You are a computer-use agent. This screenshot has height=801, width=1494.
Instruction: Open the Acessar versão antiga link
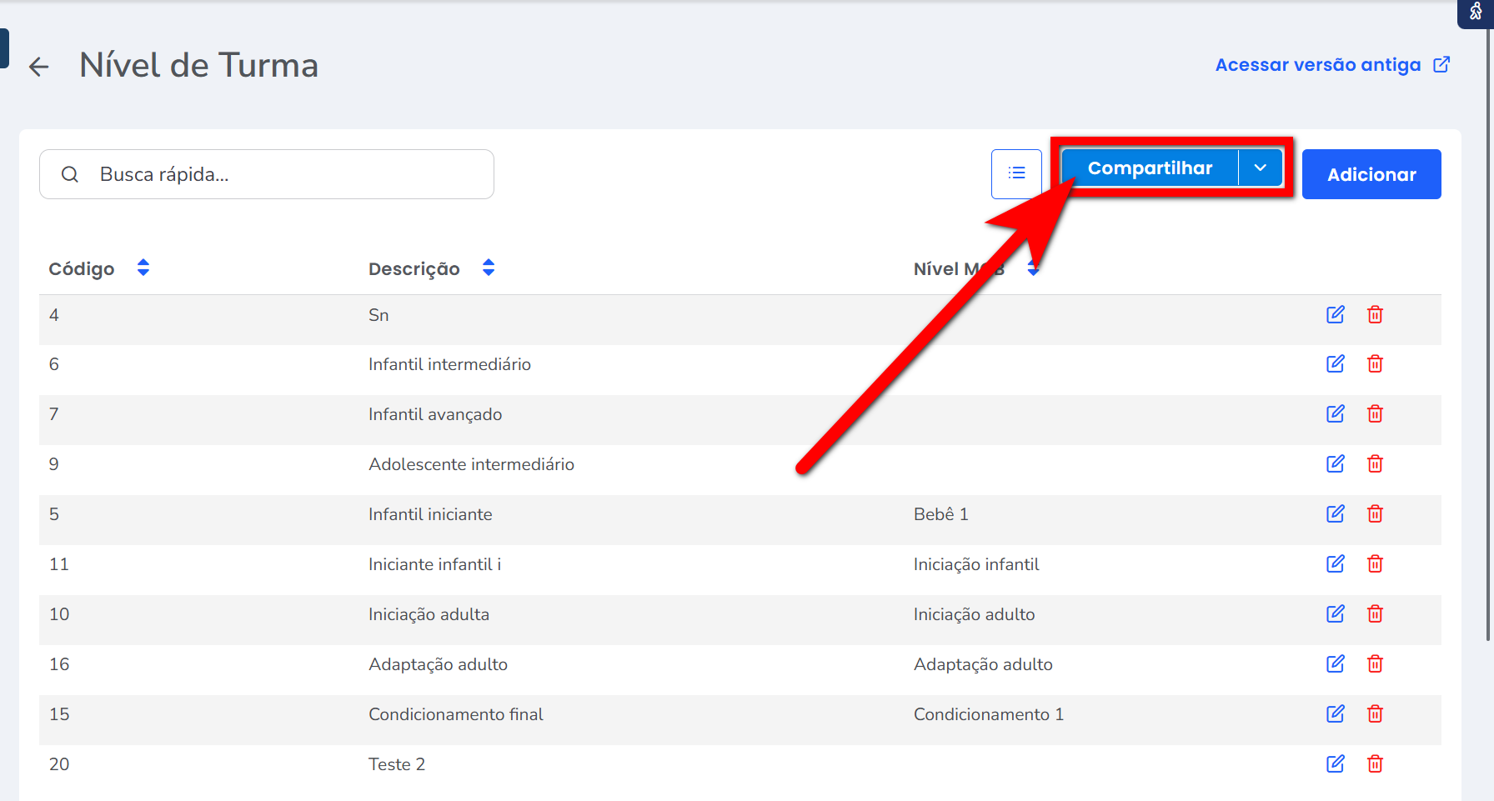pyautogui.click(x=1332, y=65)
